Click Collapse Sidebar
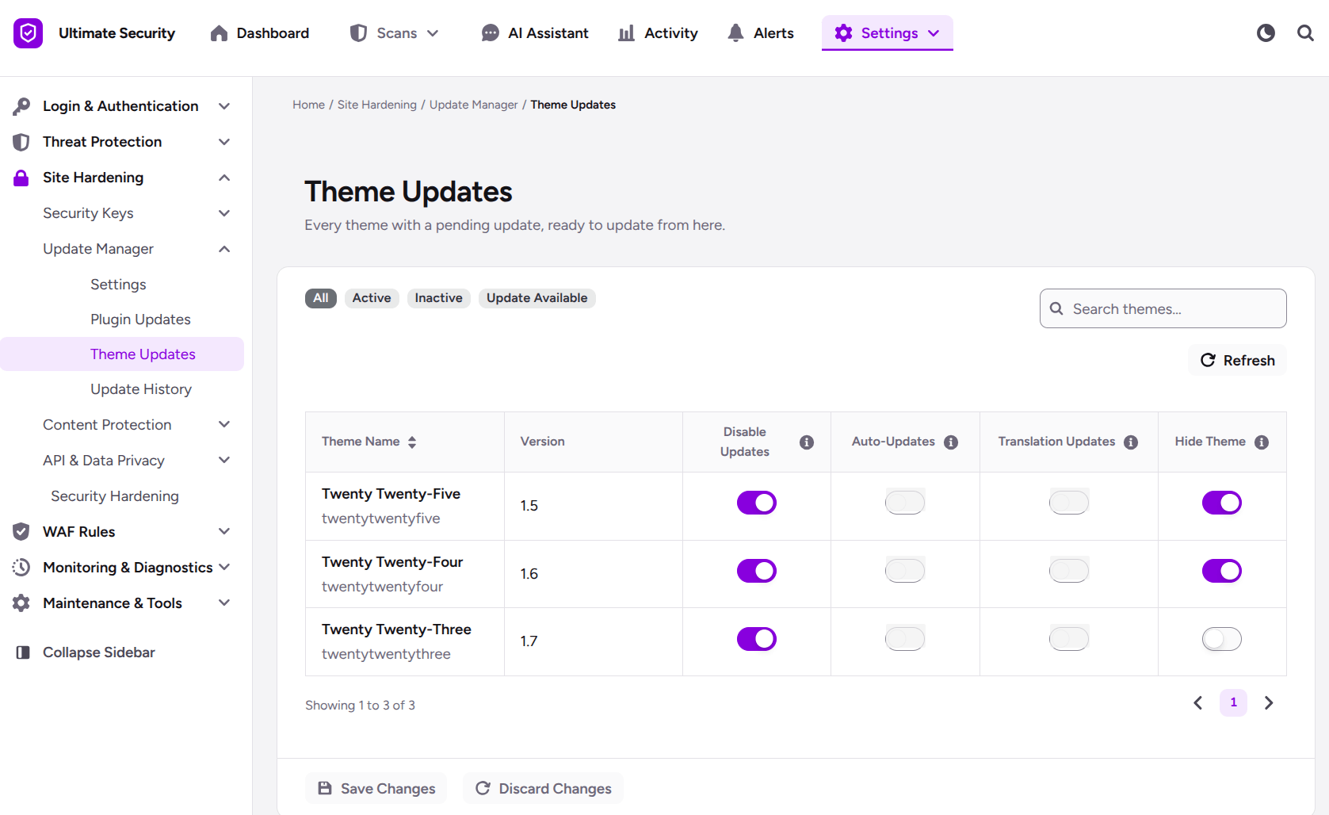 pos(86,652)
